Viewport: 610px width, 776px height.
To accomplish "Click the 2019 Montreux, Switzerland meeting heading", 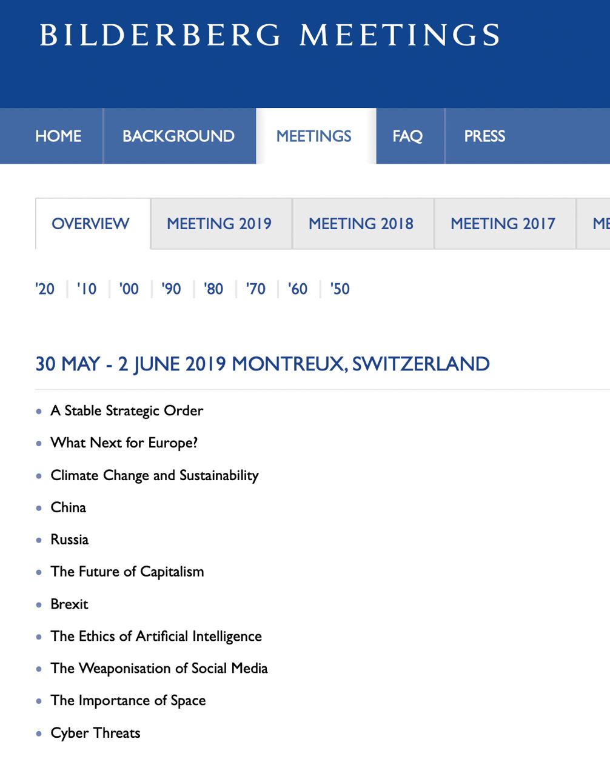I will (x=263, y=364).
